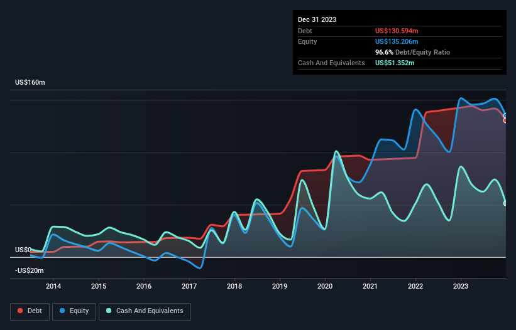Click the Dec 31 2023 tooltip date
The height and width of the screenshot is (330, 516).
click(317, 19)
